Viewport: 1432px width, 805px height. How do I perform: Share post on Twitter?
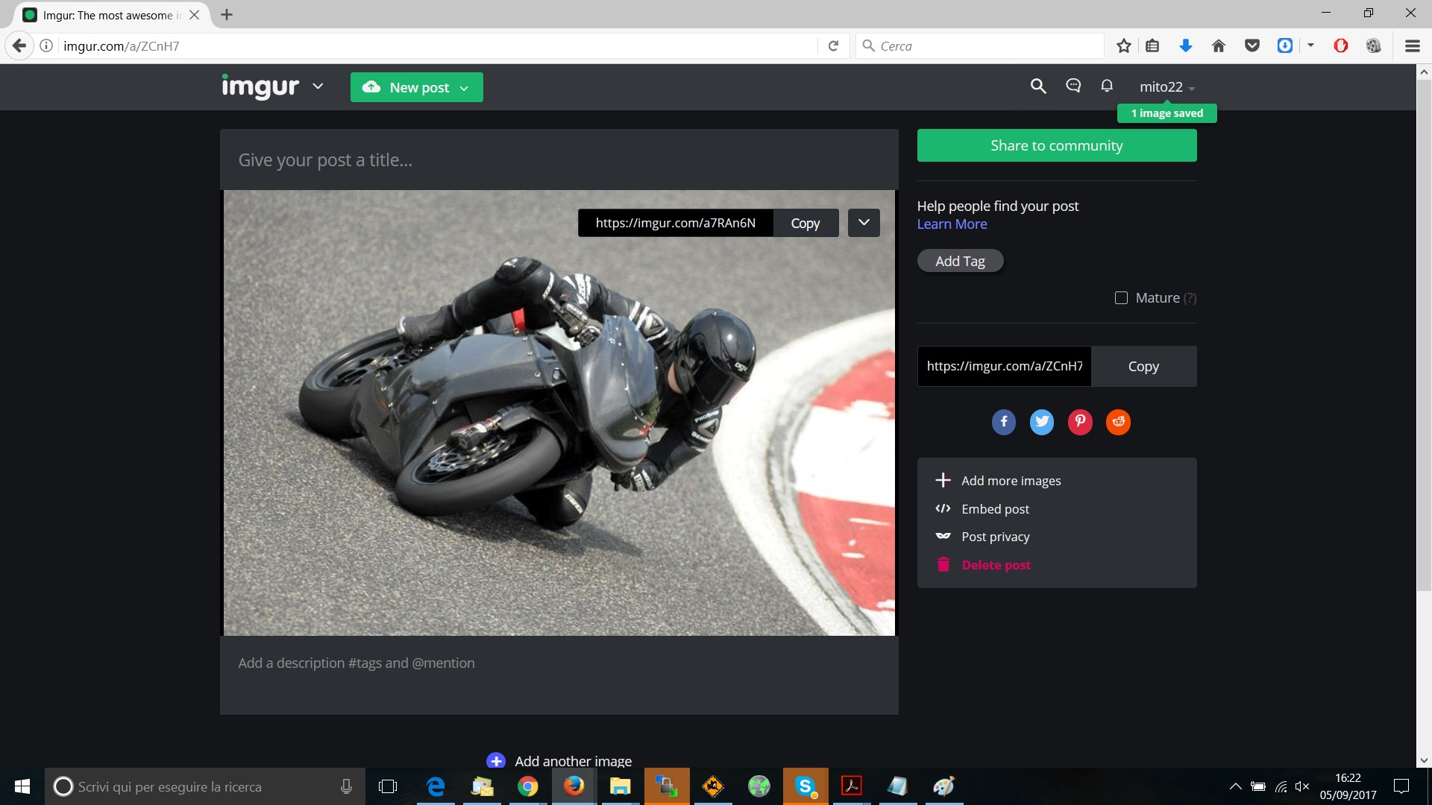1042,422
